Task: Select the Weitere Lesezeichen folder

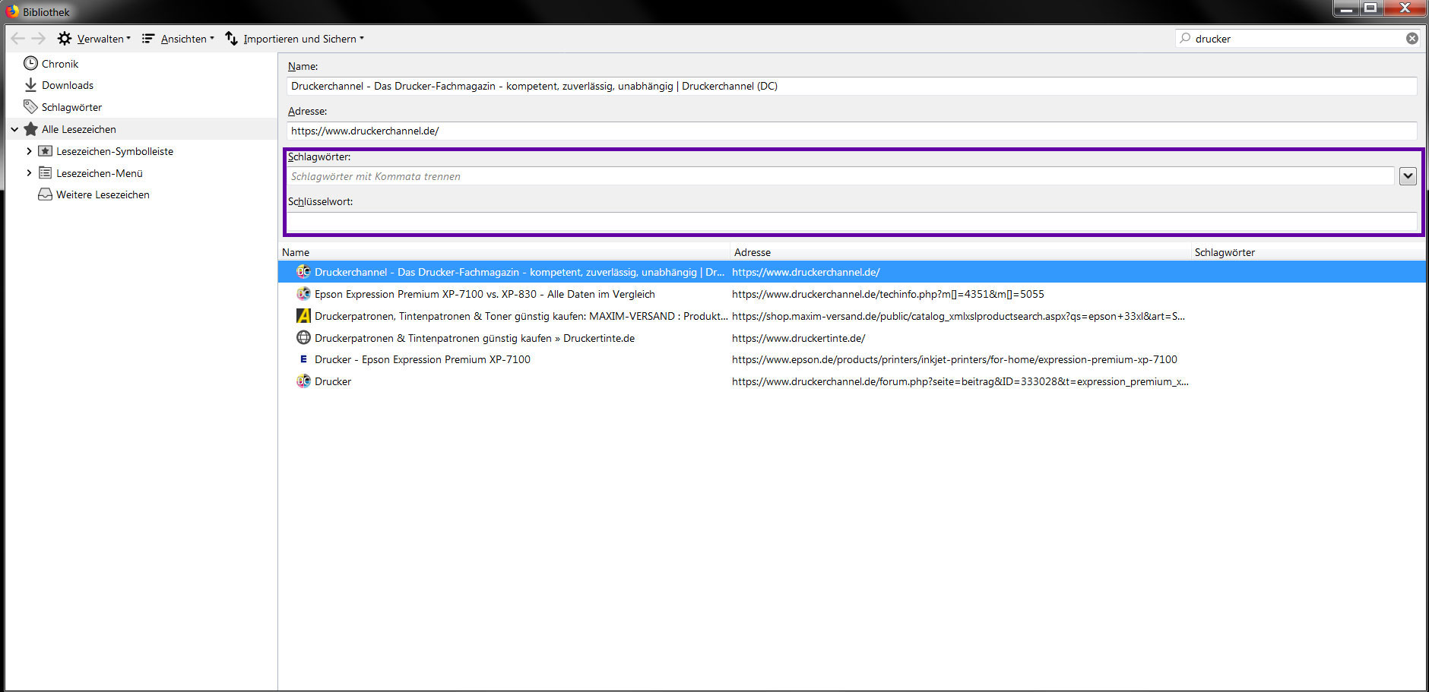Action: (x=102, y=195)
